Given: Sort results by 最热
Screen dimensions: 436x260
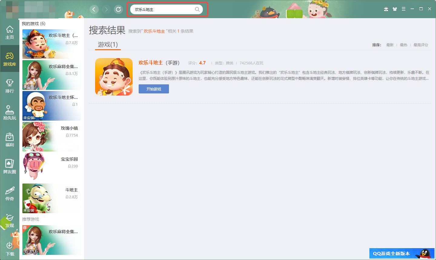Looking at the screenshot, I should [x=404, y=44].
